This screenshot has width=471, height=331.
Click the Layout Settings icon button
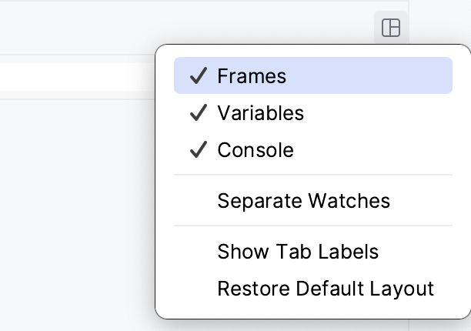(391, 28)
